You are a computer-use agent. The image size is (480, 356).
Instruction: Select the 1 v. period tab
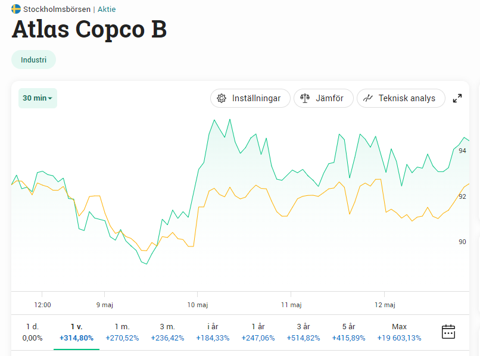tap(76, 332)
